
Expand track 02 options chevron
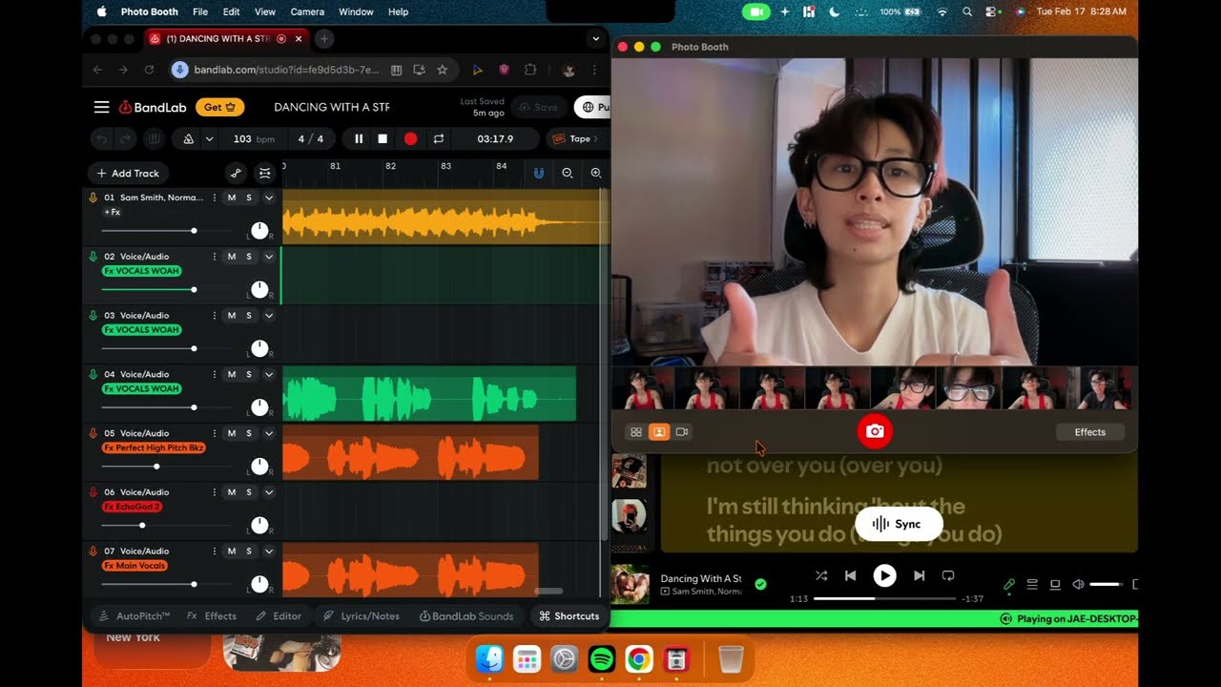click(269, 257)
